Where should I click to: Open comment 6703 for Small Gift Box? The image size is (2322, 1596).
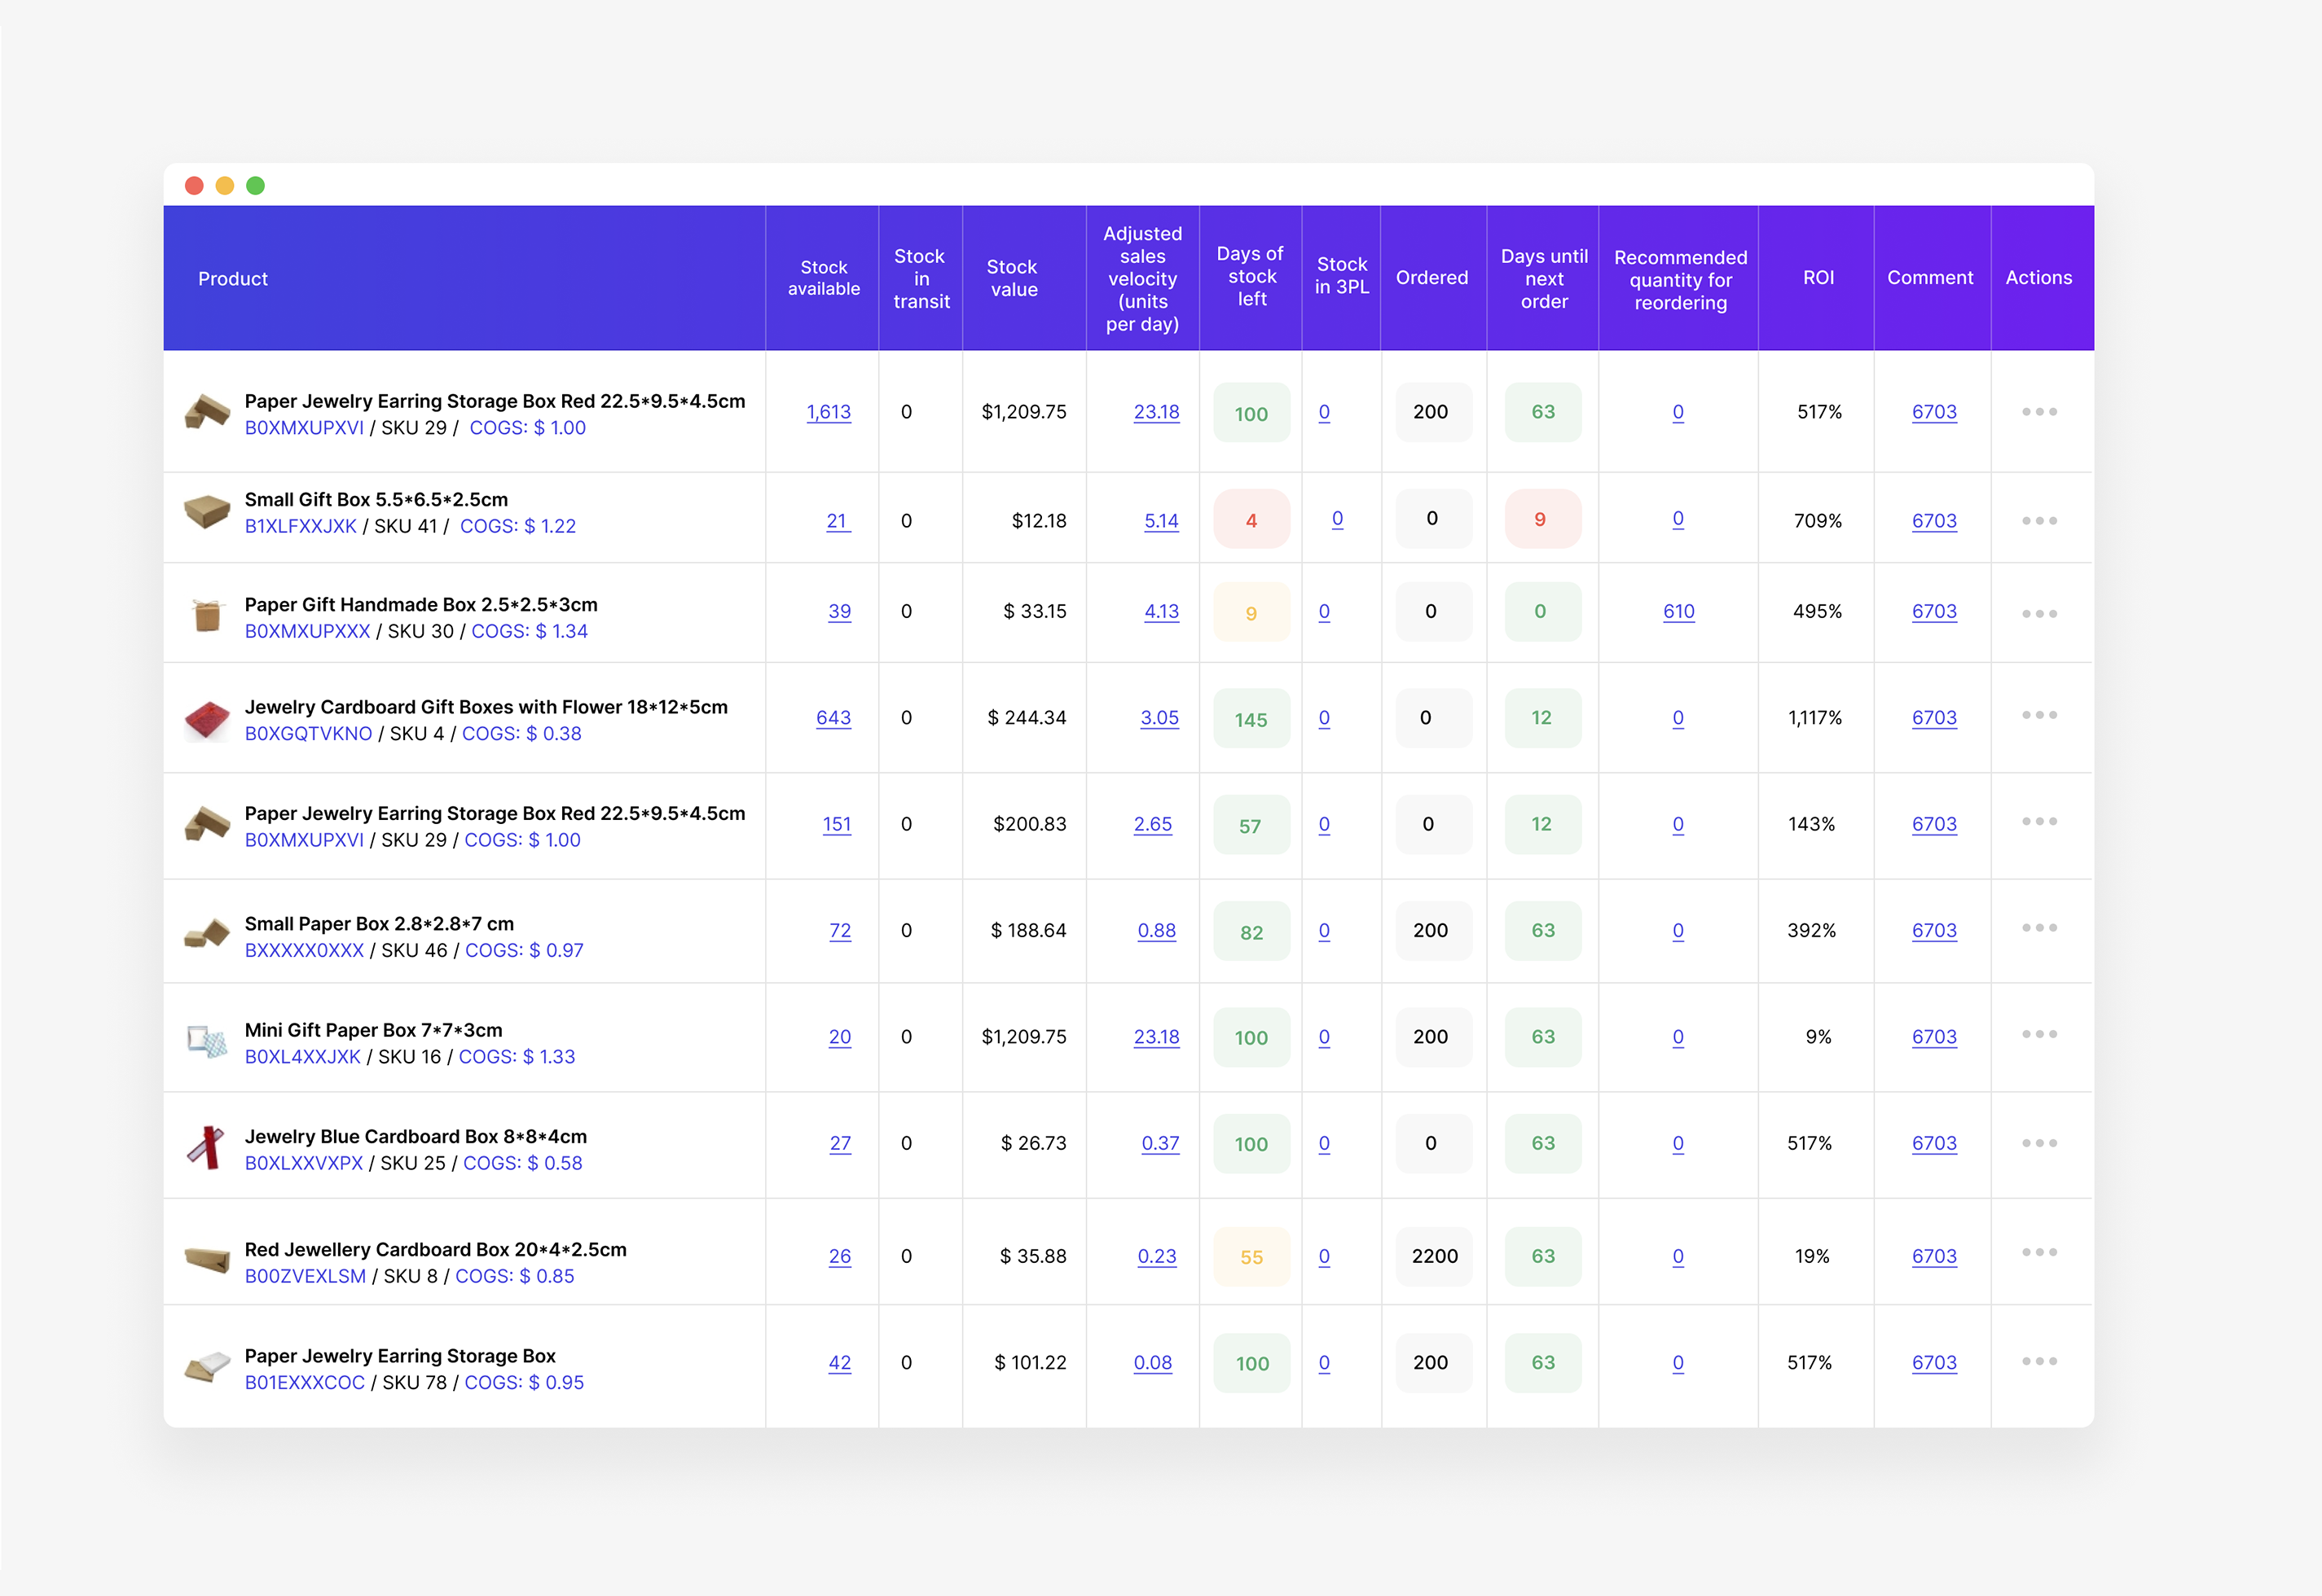[x=1934, y=521]
